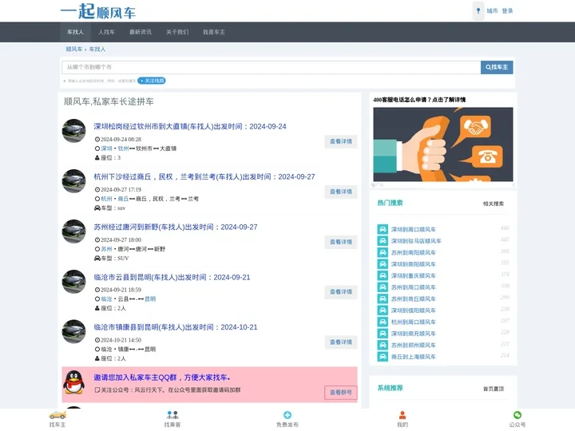The width and height of the screenshot is (575, 431).
Task: Click the 相关搜索 label in 热门搜索 panel
Action: tap(494, 204)
